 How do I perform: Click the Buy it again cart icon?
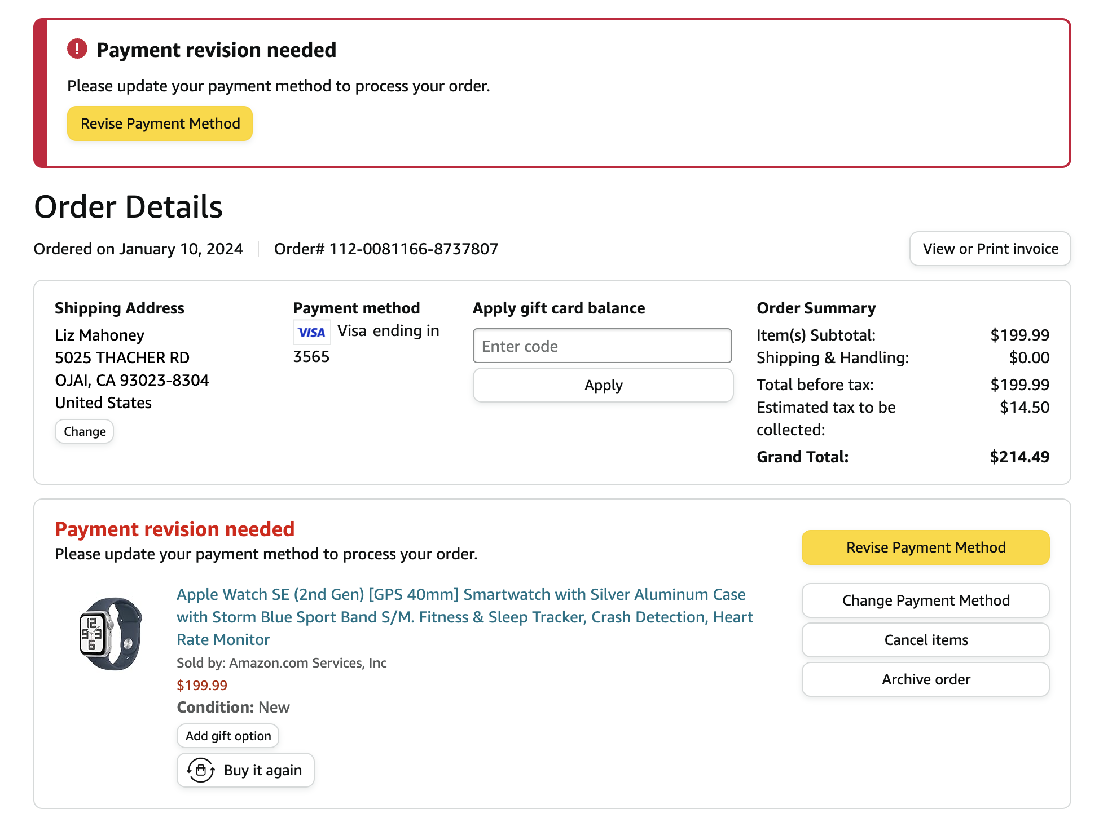coord(201,770)
